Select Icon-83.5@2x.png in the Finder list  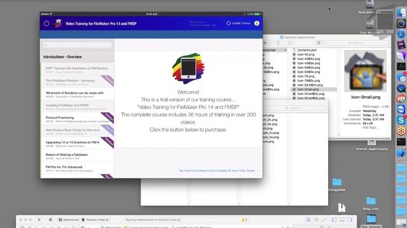[310, 85]
